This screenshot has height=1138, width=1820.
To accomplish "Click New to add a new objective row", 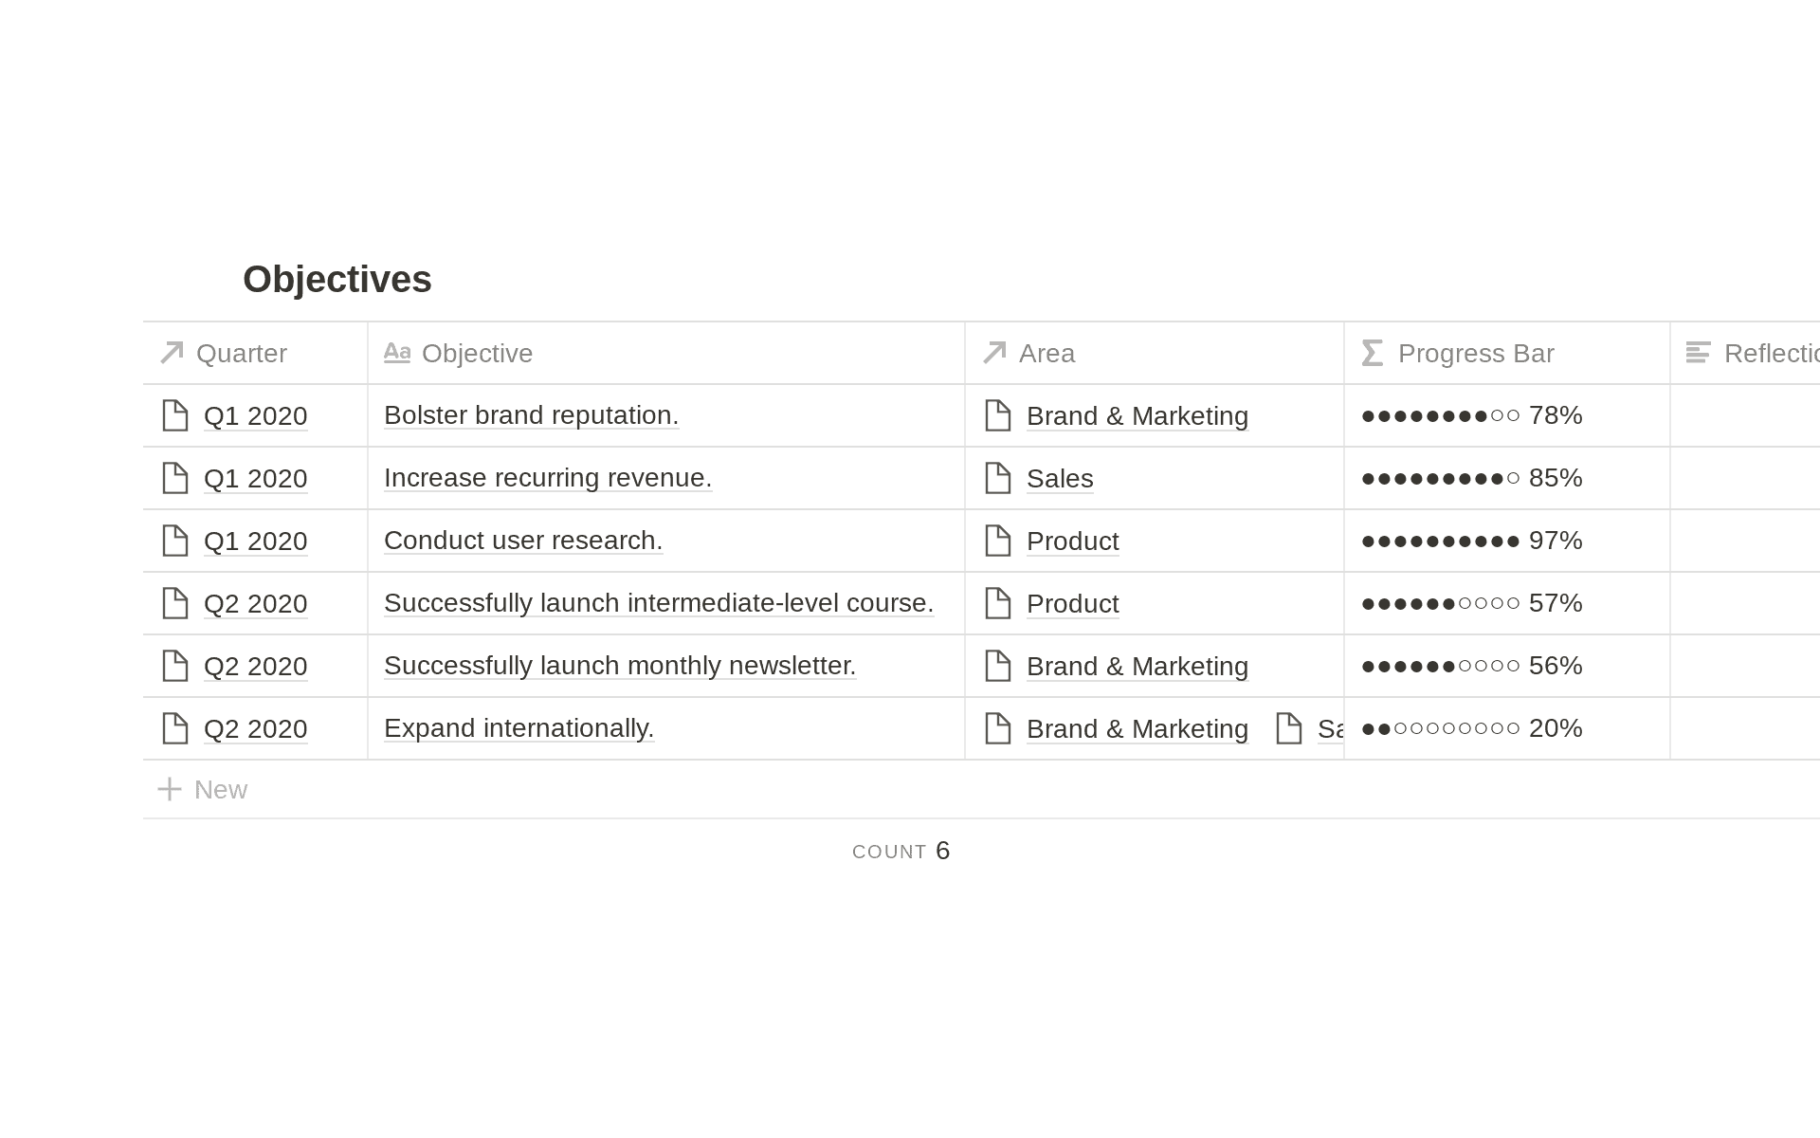I will (220, 788).
